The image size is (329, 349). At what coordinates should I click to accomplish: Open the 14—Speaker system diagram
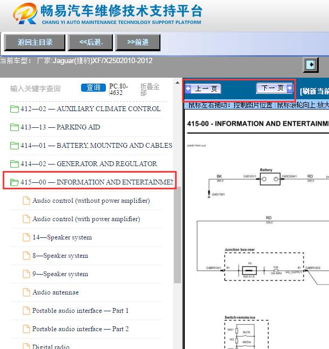pos(62,237)
